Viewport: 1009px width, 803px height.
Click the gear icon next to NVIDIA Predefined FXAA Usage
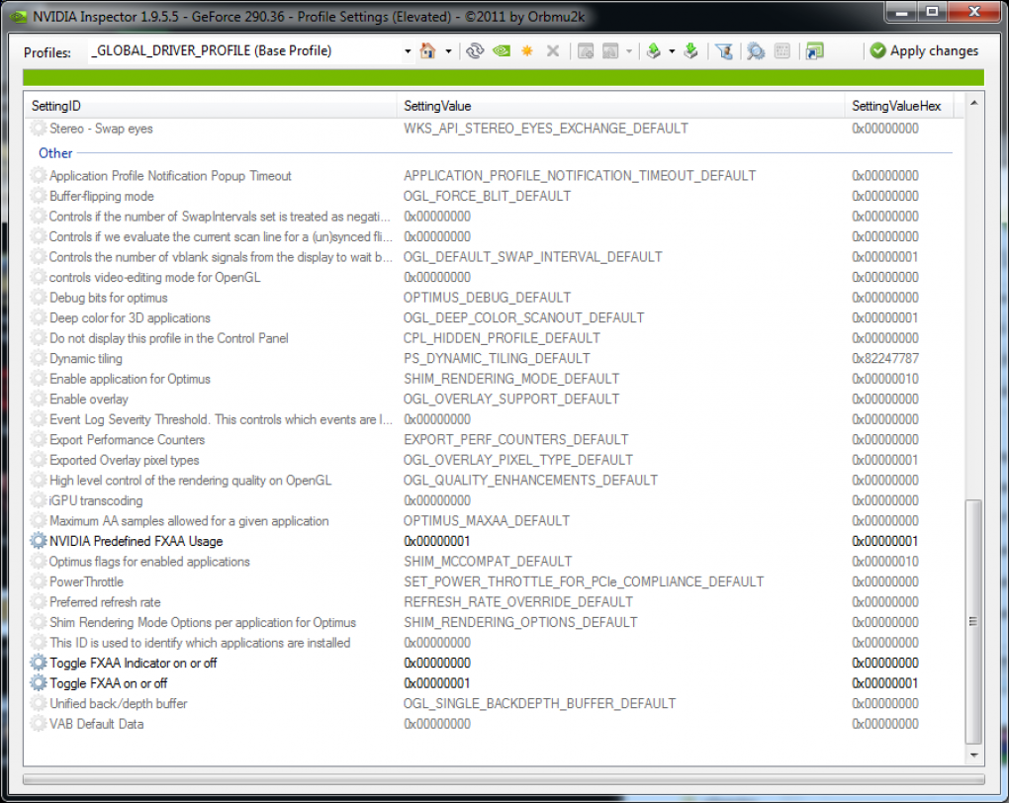tap(39, 541)
